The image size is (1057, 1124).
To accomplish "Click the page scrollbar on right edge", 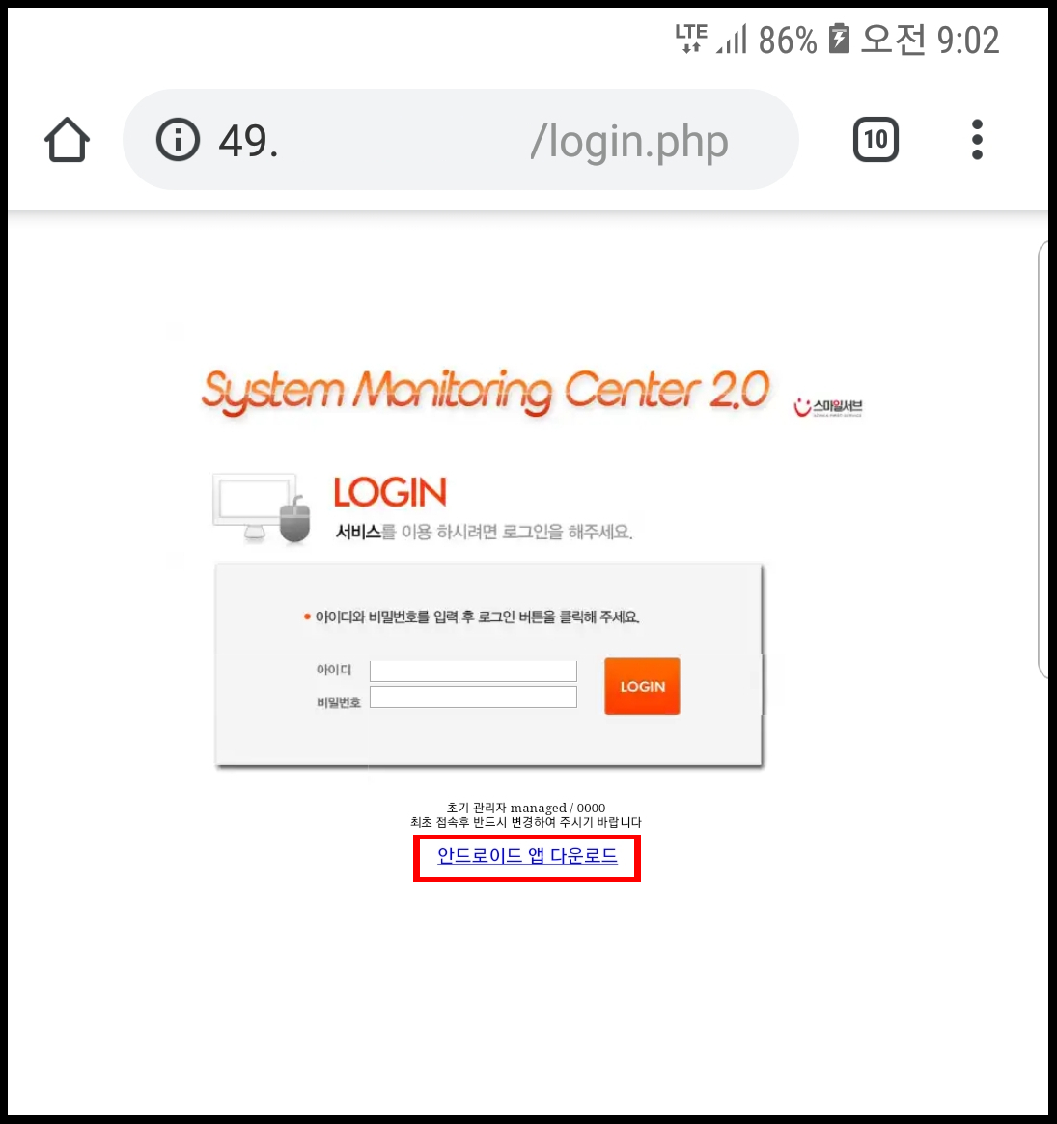I will [x=1043, y=459].
